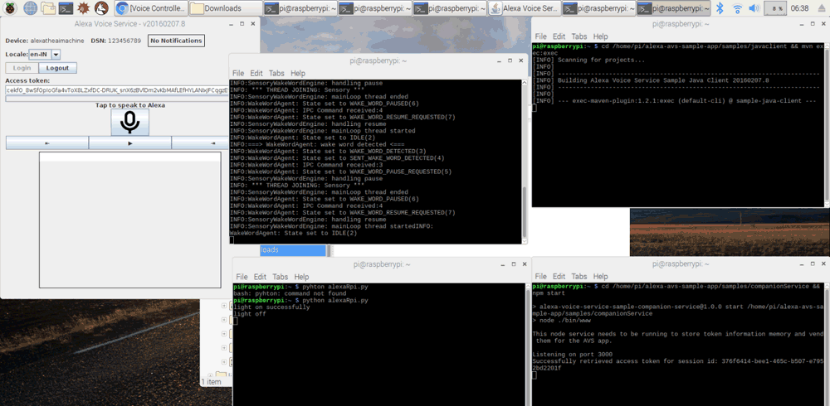The width and height of the screenshot is (830, 406).
Task: Click the eject icon in the tray
Action: [821, 8]
